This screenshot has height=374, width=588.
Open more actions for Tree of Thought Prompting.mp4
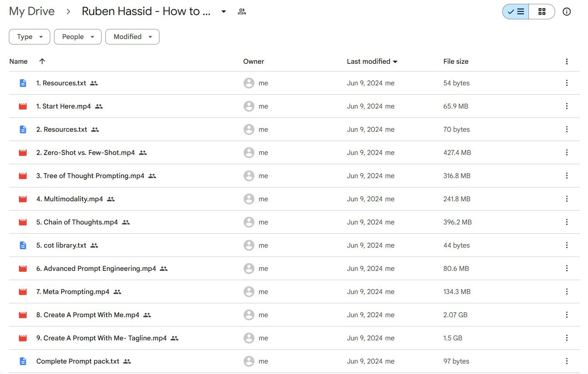[566, 176]
